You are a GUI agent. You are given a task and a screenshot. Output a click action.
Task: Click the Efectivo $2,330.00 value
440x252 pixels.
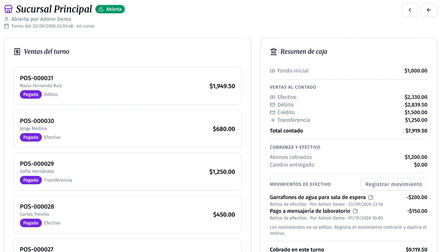[416, 97]
